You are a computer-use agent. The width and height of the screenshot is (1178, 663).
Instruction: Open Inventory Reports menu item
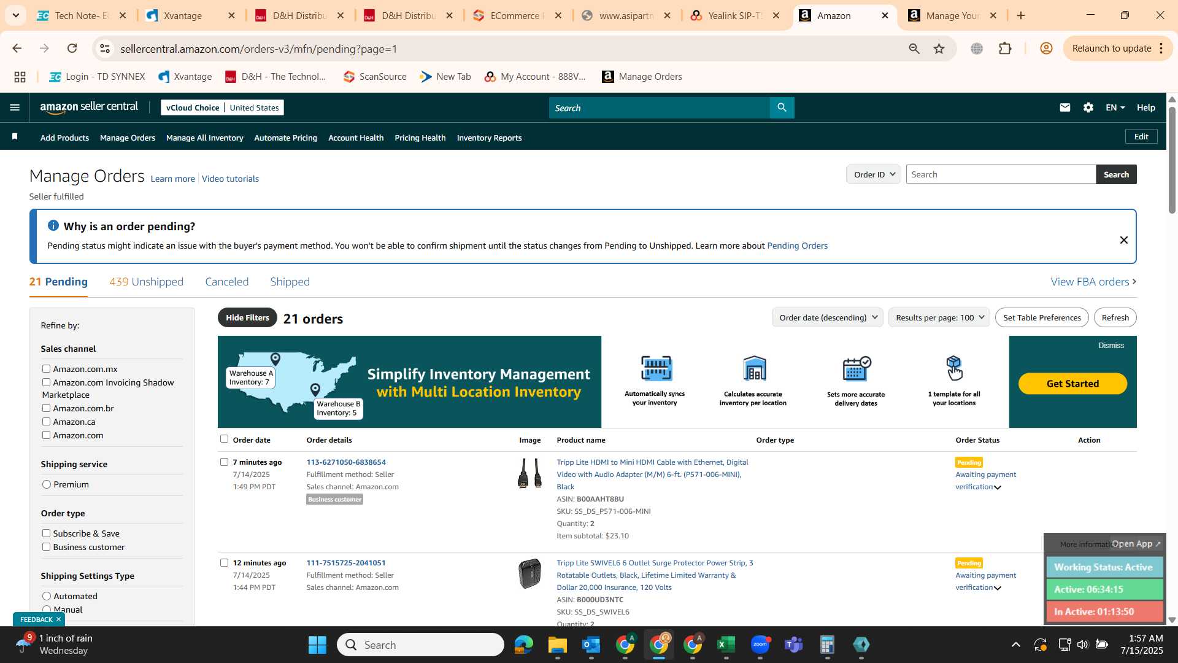[489, 138]
